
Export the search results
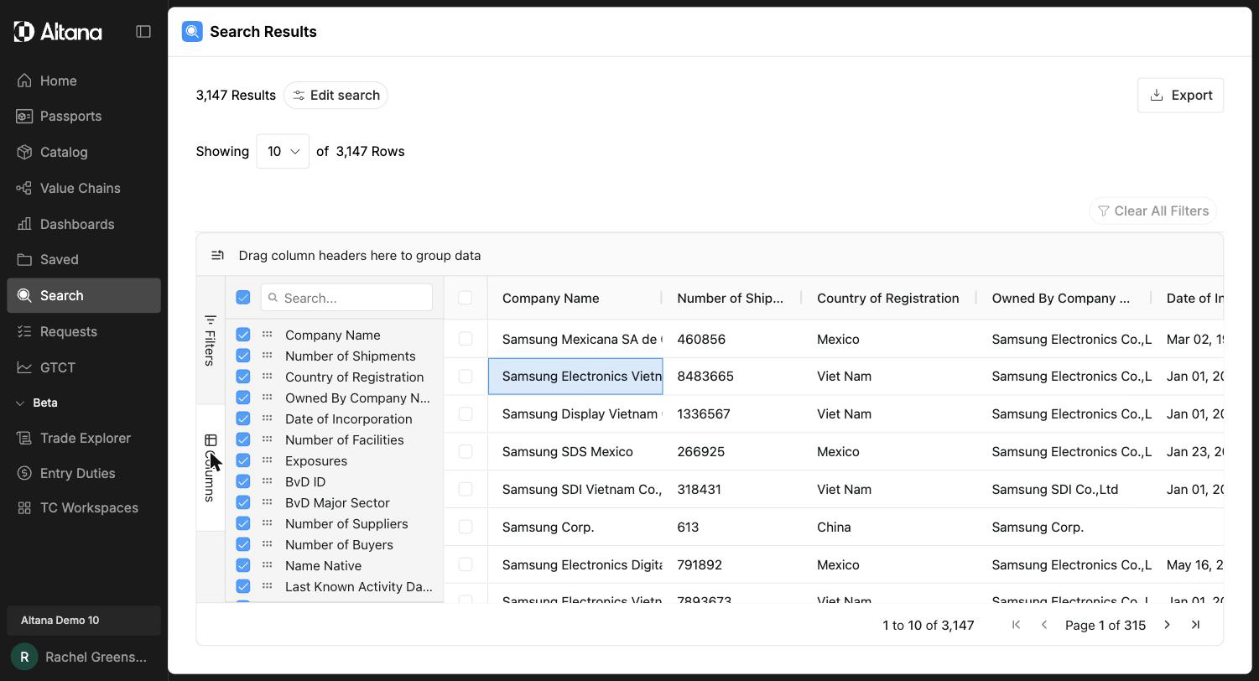tap(1180, 96)
